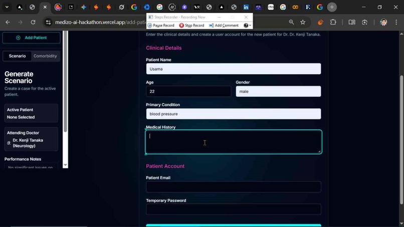The width and height of the screenshot is (404, 227).
Task: Click the cyan submit button at form bottom
Action: coord(234,225)
